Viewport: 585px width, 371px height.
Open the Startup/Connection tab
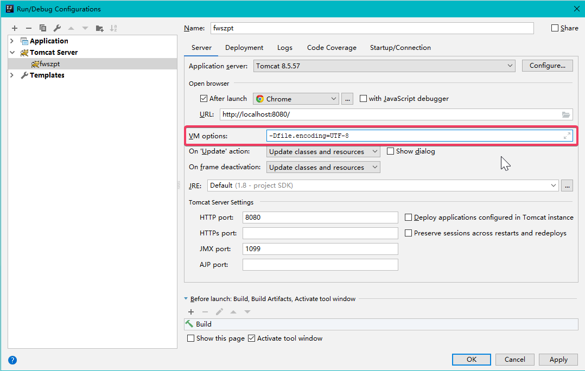pos(400,47)
